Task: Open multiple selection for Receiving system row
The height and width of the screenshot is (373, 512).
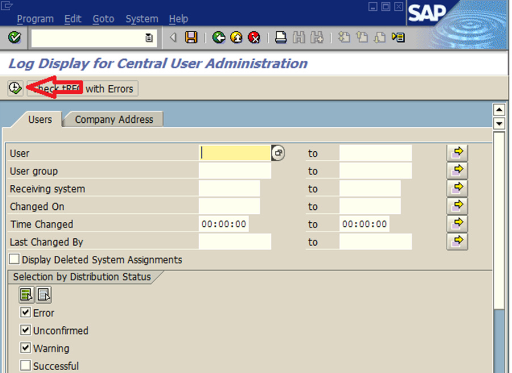Action: (457, 188)
